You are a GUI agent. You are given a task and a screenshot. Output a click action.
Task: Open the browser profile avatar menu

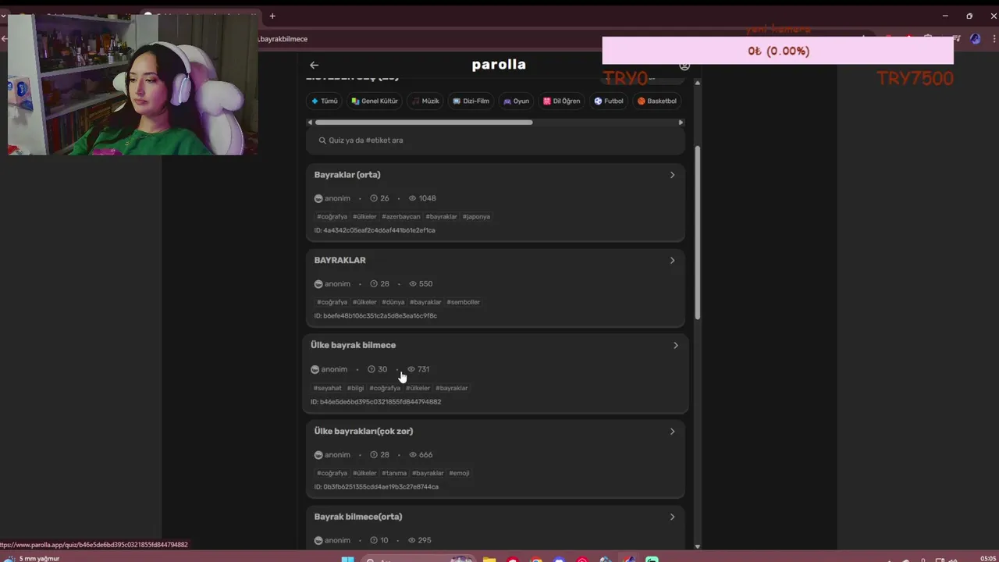click(x=975, y=38)
